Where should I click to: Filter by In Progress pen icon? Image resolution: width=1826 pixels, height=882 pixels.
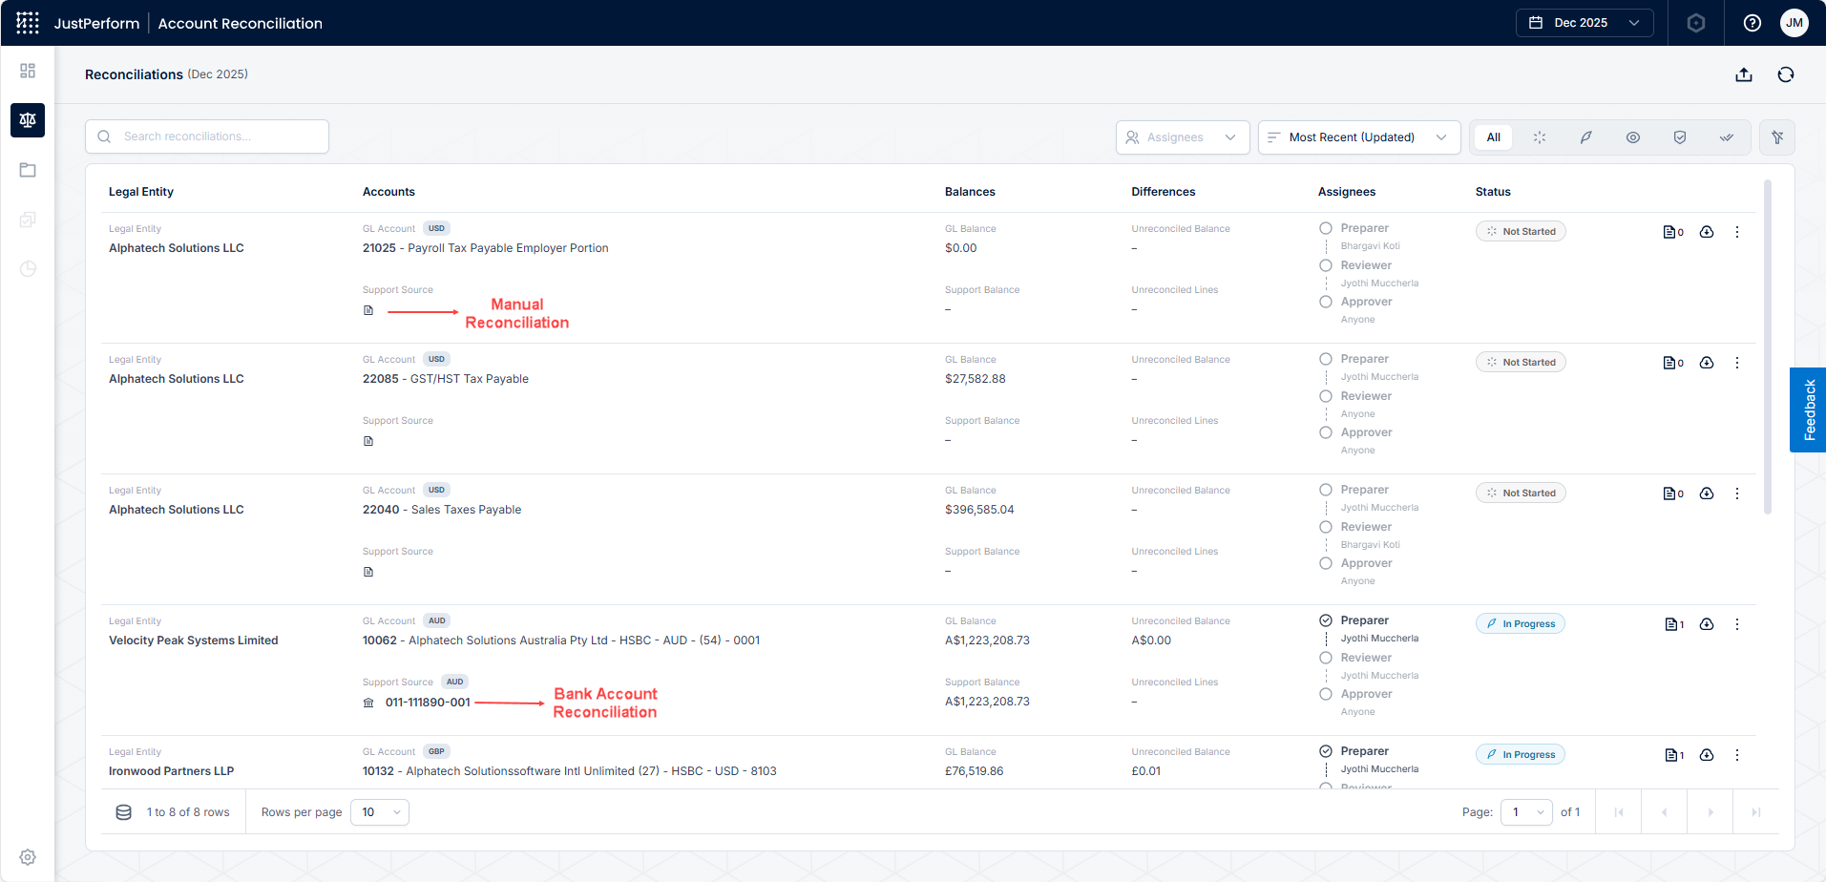tap(1586, 137)
